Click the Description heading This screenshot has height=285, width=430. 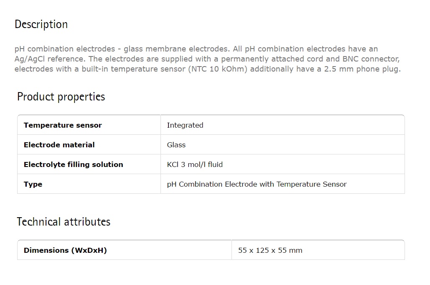[41, 24]
